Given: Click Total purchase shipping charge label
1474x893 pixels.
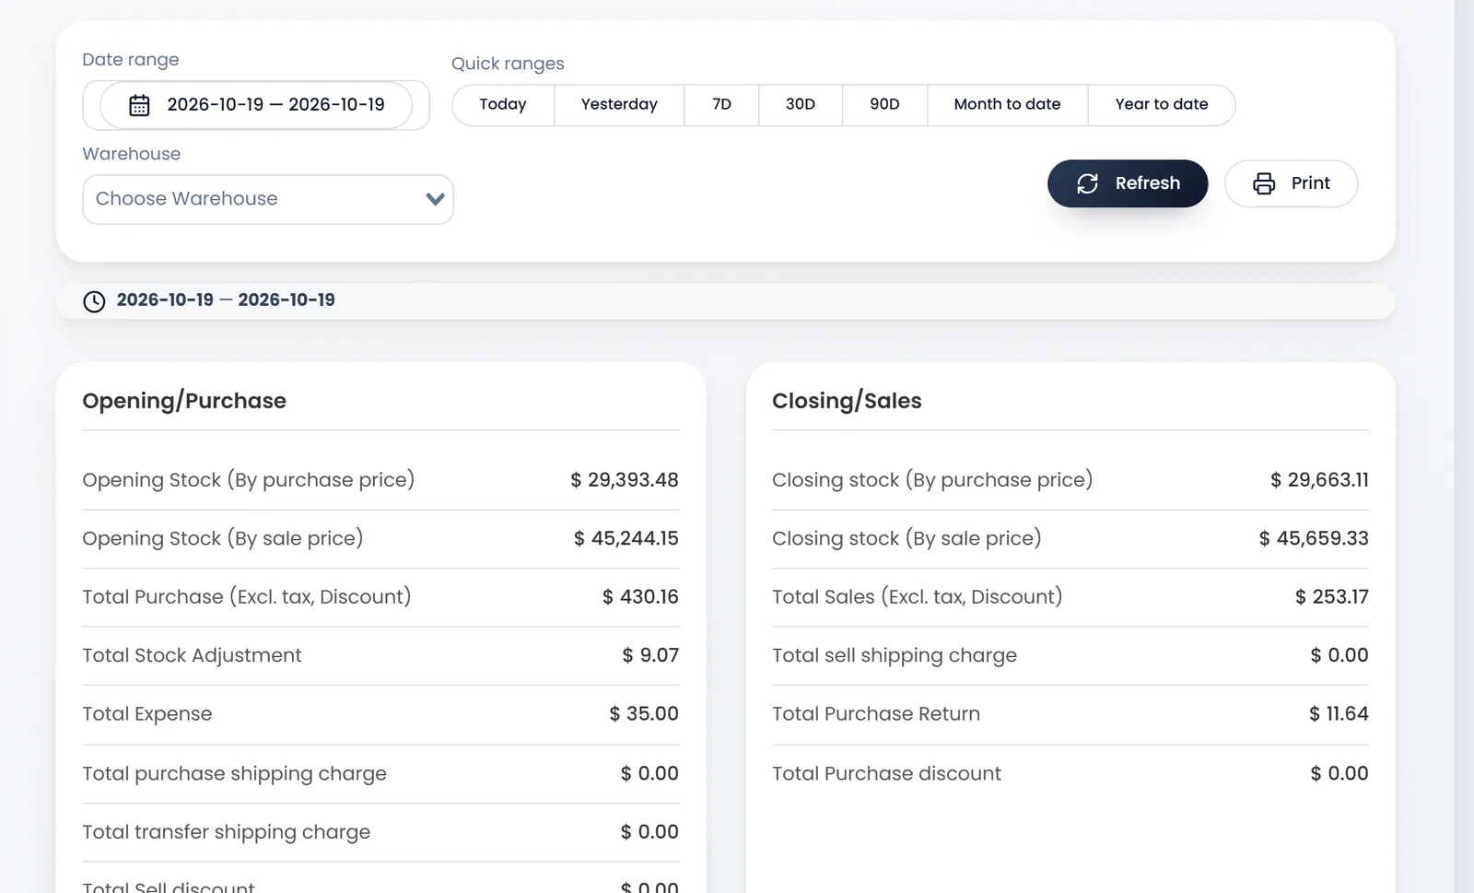Looking at the screenshot, I should 235,774.
